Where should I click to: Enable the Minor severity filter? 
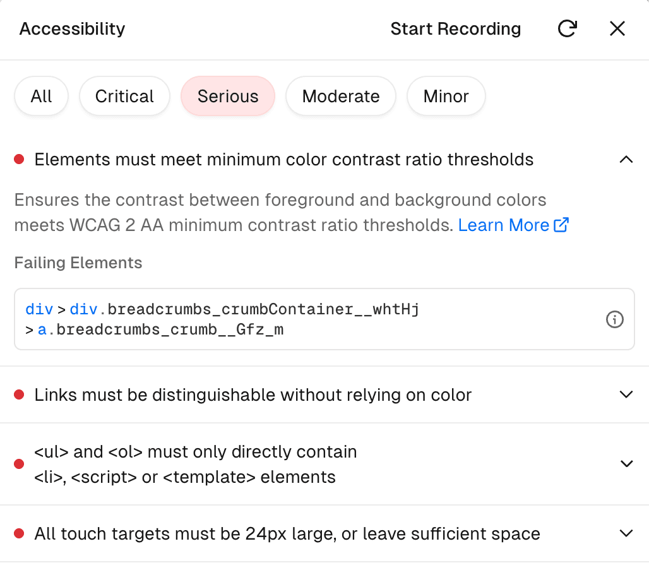(x=446, y=96)
